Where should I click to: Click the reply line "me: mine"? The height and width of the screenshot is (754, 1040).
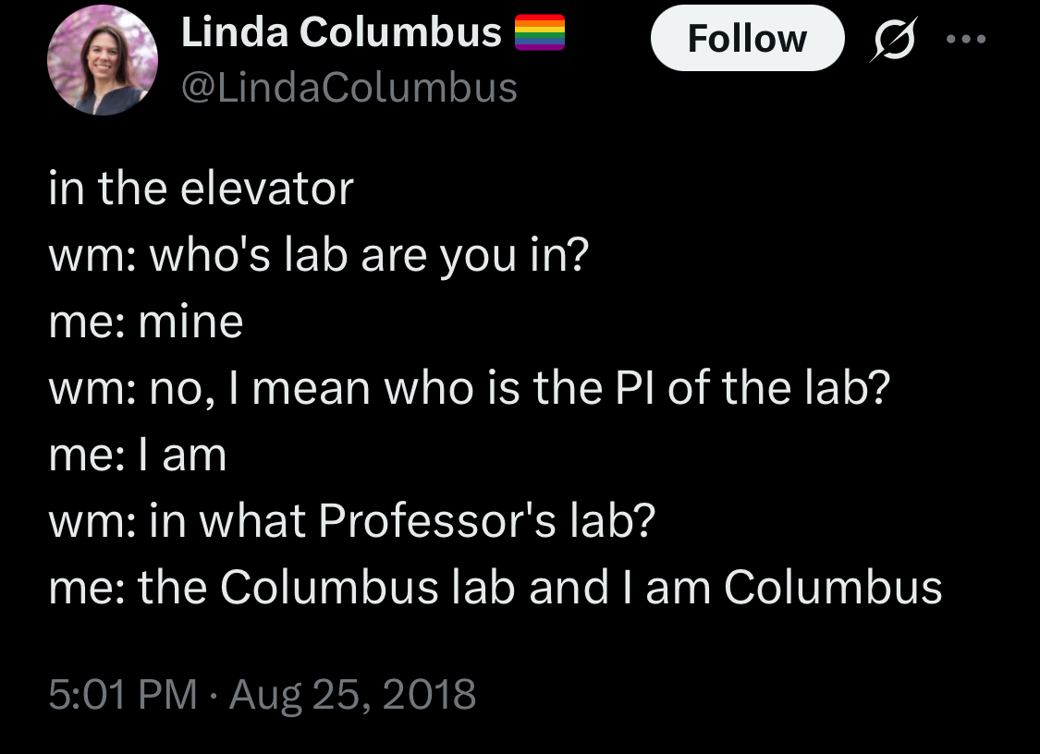[145, 322]
